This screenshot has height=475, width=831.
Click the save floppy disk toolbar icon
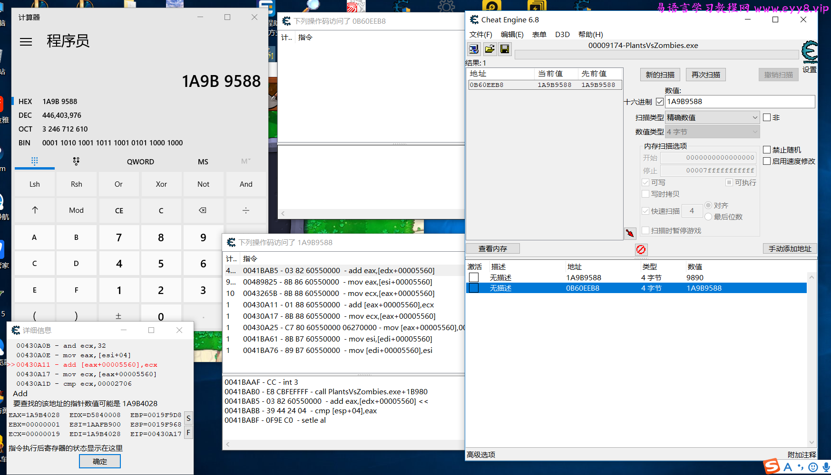click(505, 49)
